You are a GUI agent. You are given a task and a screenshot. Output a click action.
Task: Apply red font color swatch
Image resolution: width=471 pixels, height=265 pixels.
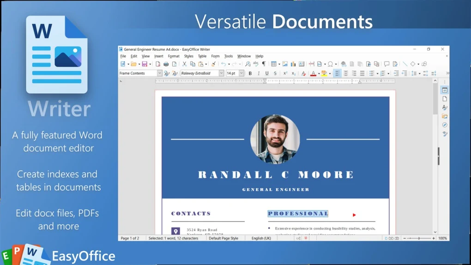click(x=313, y=73)
